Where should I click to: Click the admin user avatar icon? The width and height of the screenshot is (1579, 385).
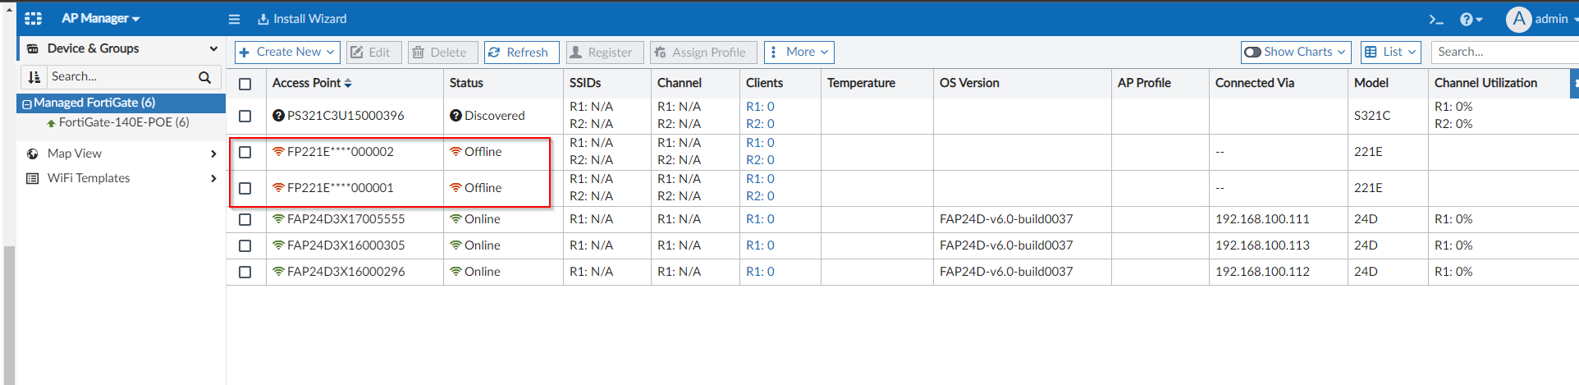[x=1518, y=19]
